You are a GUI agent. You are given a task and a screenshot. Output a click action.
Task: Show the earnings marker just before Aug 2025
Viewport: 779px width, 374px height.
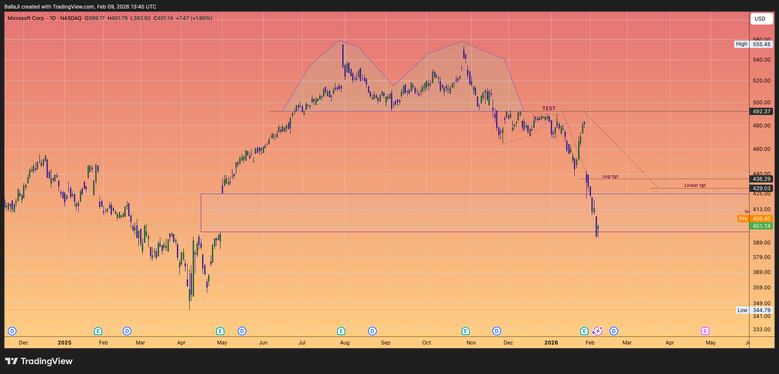(341, 331)
